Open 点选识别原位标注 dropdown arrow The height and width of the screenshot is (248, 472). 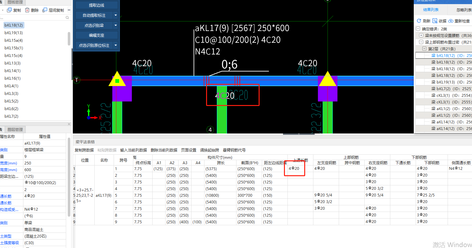tap(116, 46)
